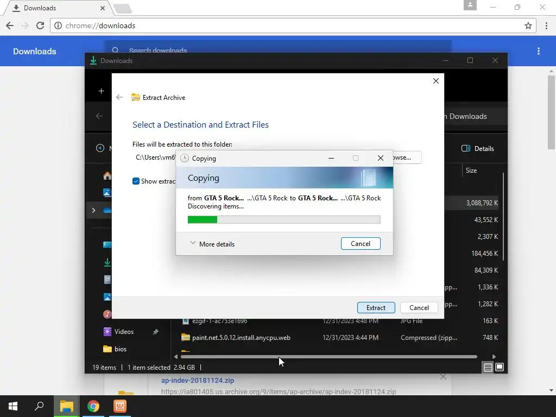Click the Size column header
This screenshot has height=417, width=556.
tap(471, 170)
